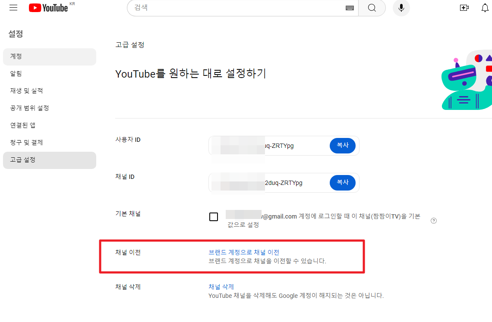
Task: Open the create video icon
Action: (x=464, y=8)
